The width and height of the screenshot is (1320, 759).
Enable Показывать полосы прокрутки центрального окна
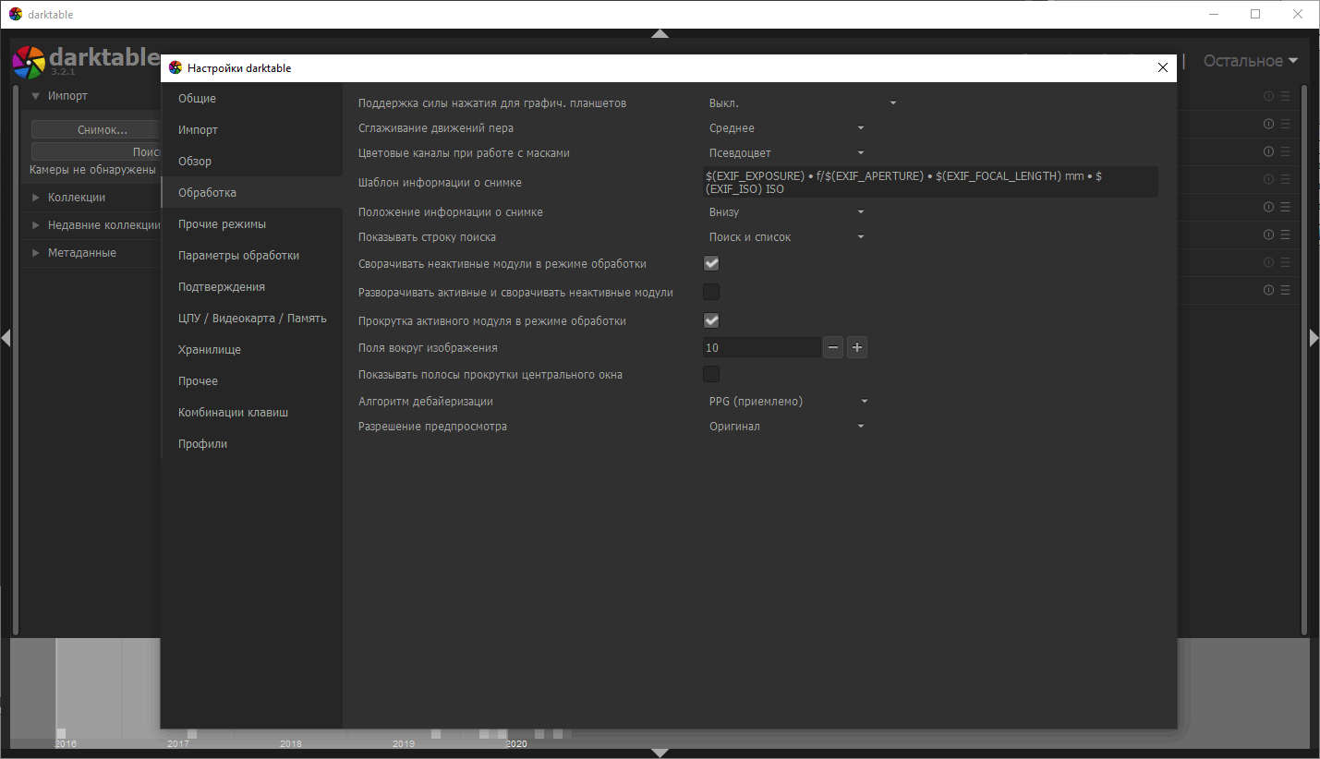coord(711,374)
